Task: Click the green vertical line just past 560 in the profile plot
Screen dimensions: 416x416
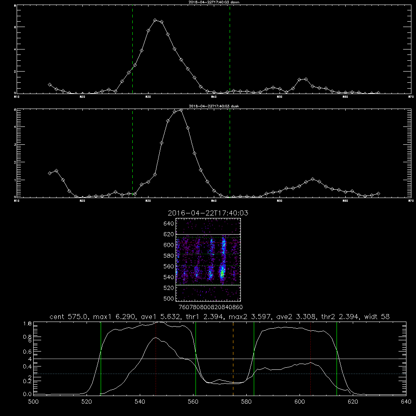Action: click(196, 359)
